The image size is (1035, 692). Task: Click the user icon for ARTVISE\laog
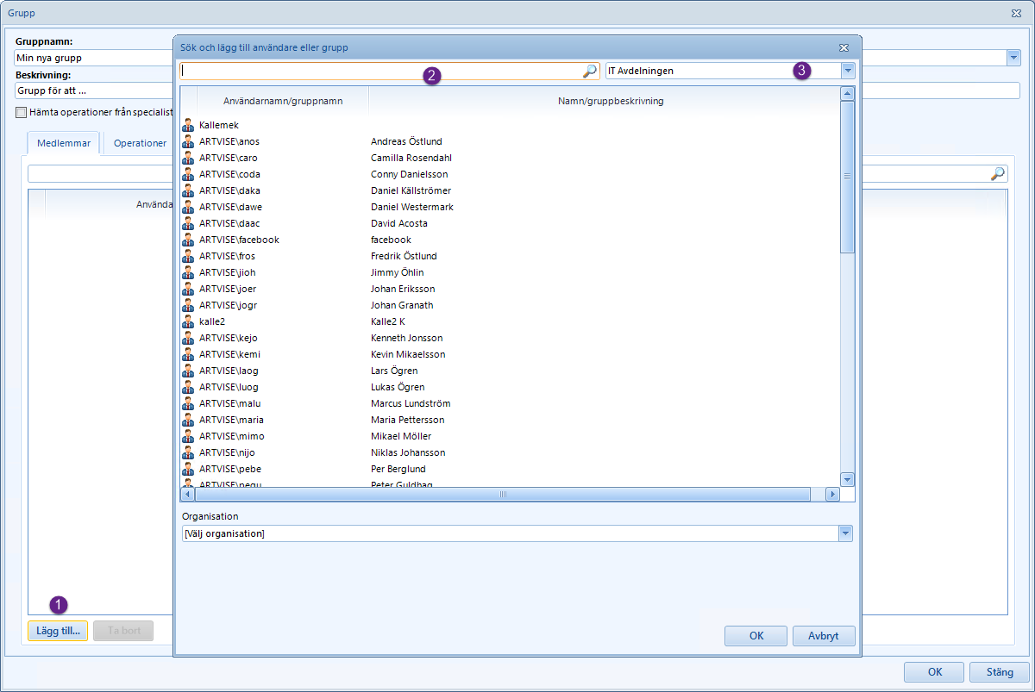tap(188, 371)
